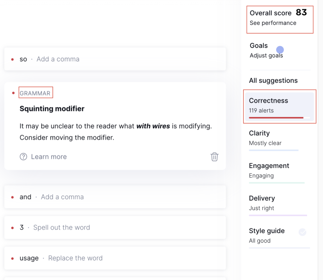Click the Style guide checkmark icon

302,232
